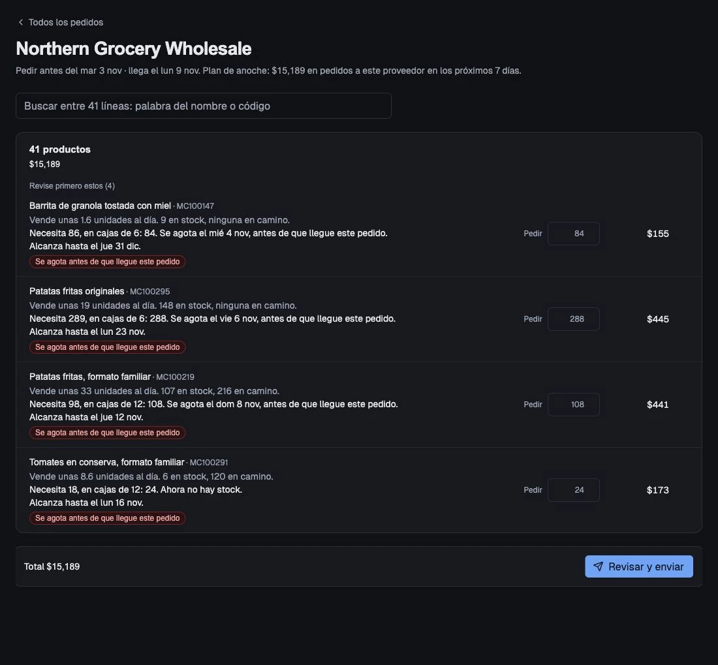
Task: Select product name Patatas fritas, formato familiar
Action: click(90, 377)
